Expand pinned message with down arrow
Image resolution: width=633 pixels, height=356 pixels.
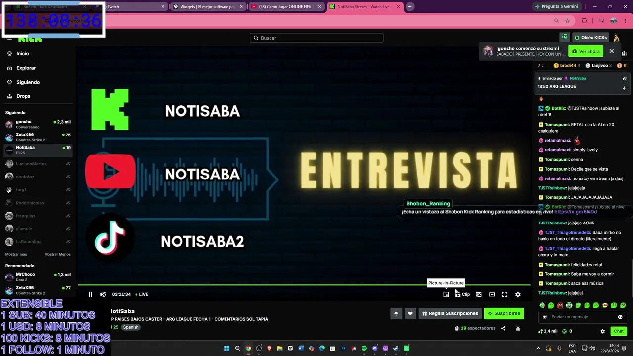(624, 88)
